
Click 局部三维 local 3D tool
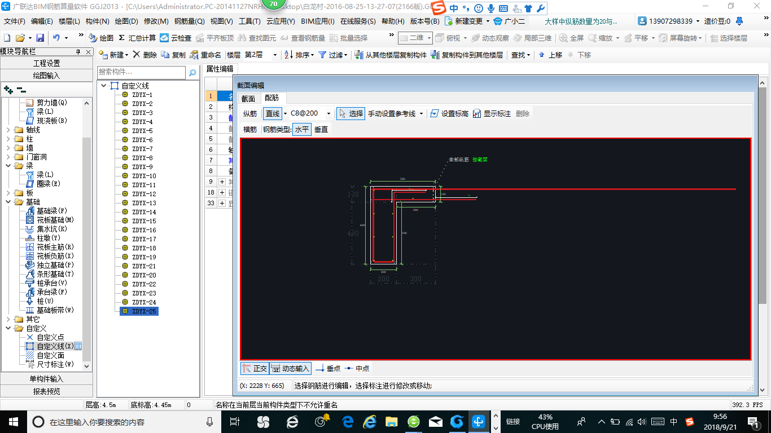click(x=532, y=38)
